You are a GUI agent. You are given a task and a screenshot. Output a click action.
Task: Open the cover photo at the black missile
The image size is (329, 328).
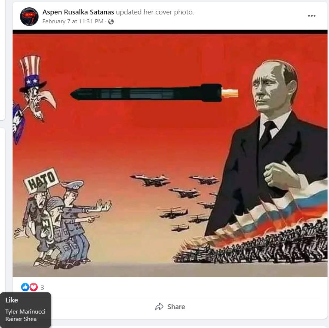pyautogui.click(x=154, y=94)
